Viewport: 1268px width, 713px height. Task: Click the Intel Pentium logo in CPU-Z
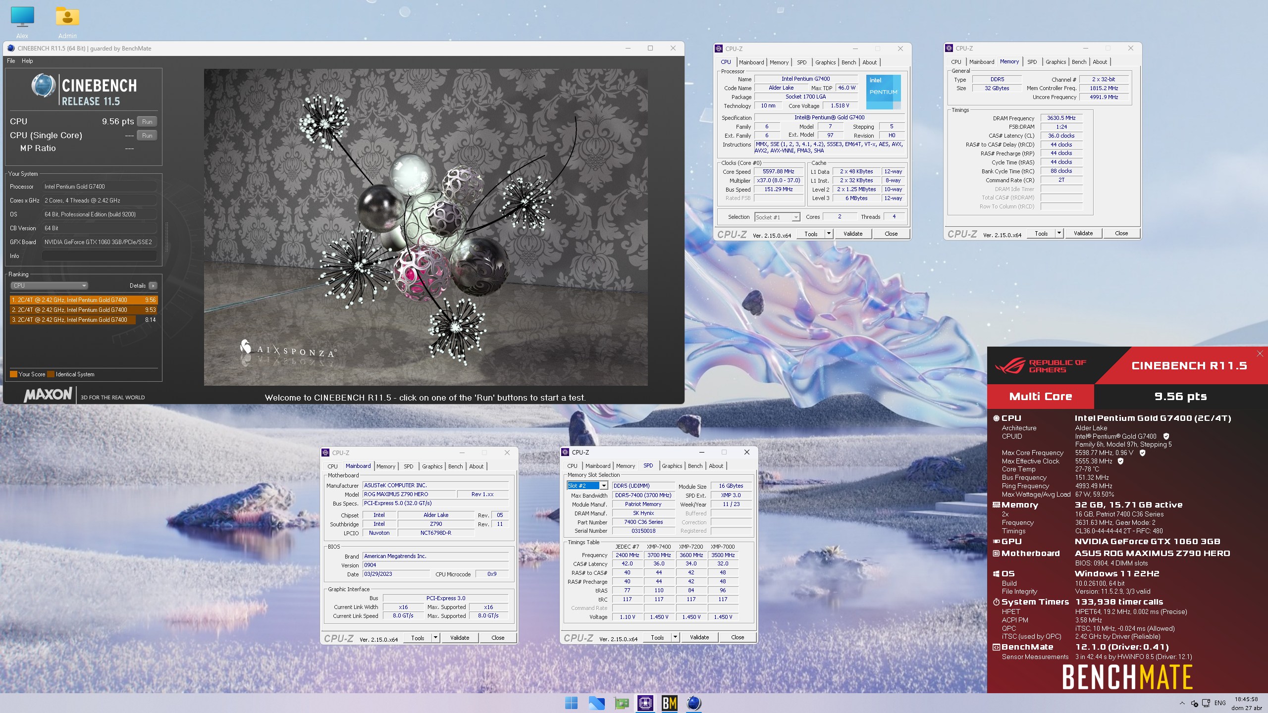click(883, 92)
